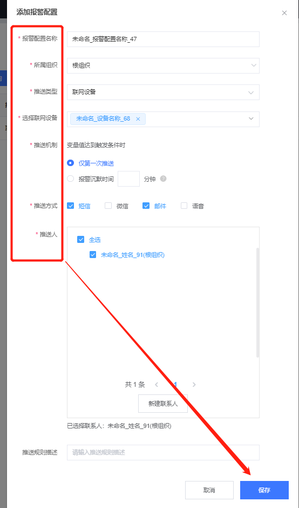Click the 新建联系人 button
Screen dimensions: 299x508
(163, 404)
